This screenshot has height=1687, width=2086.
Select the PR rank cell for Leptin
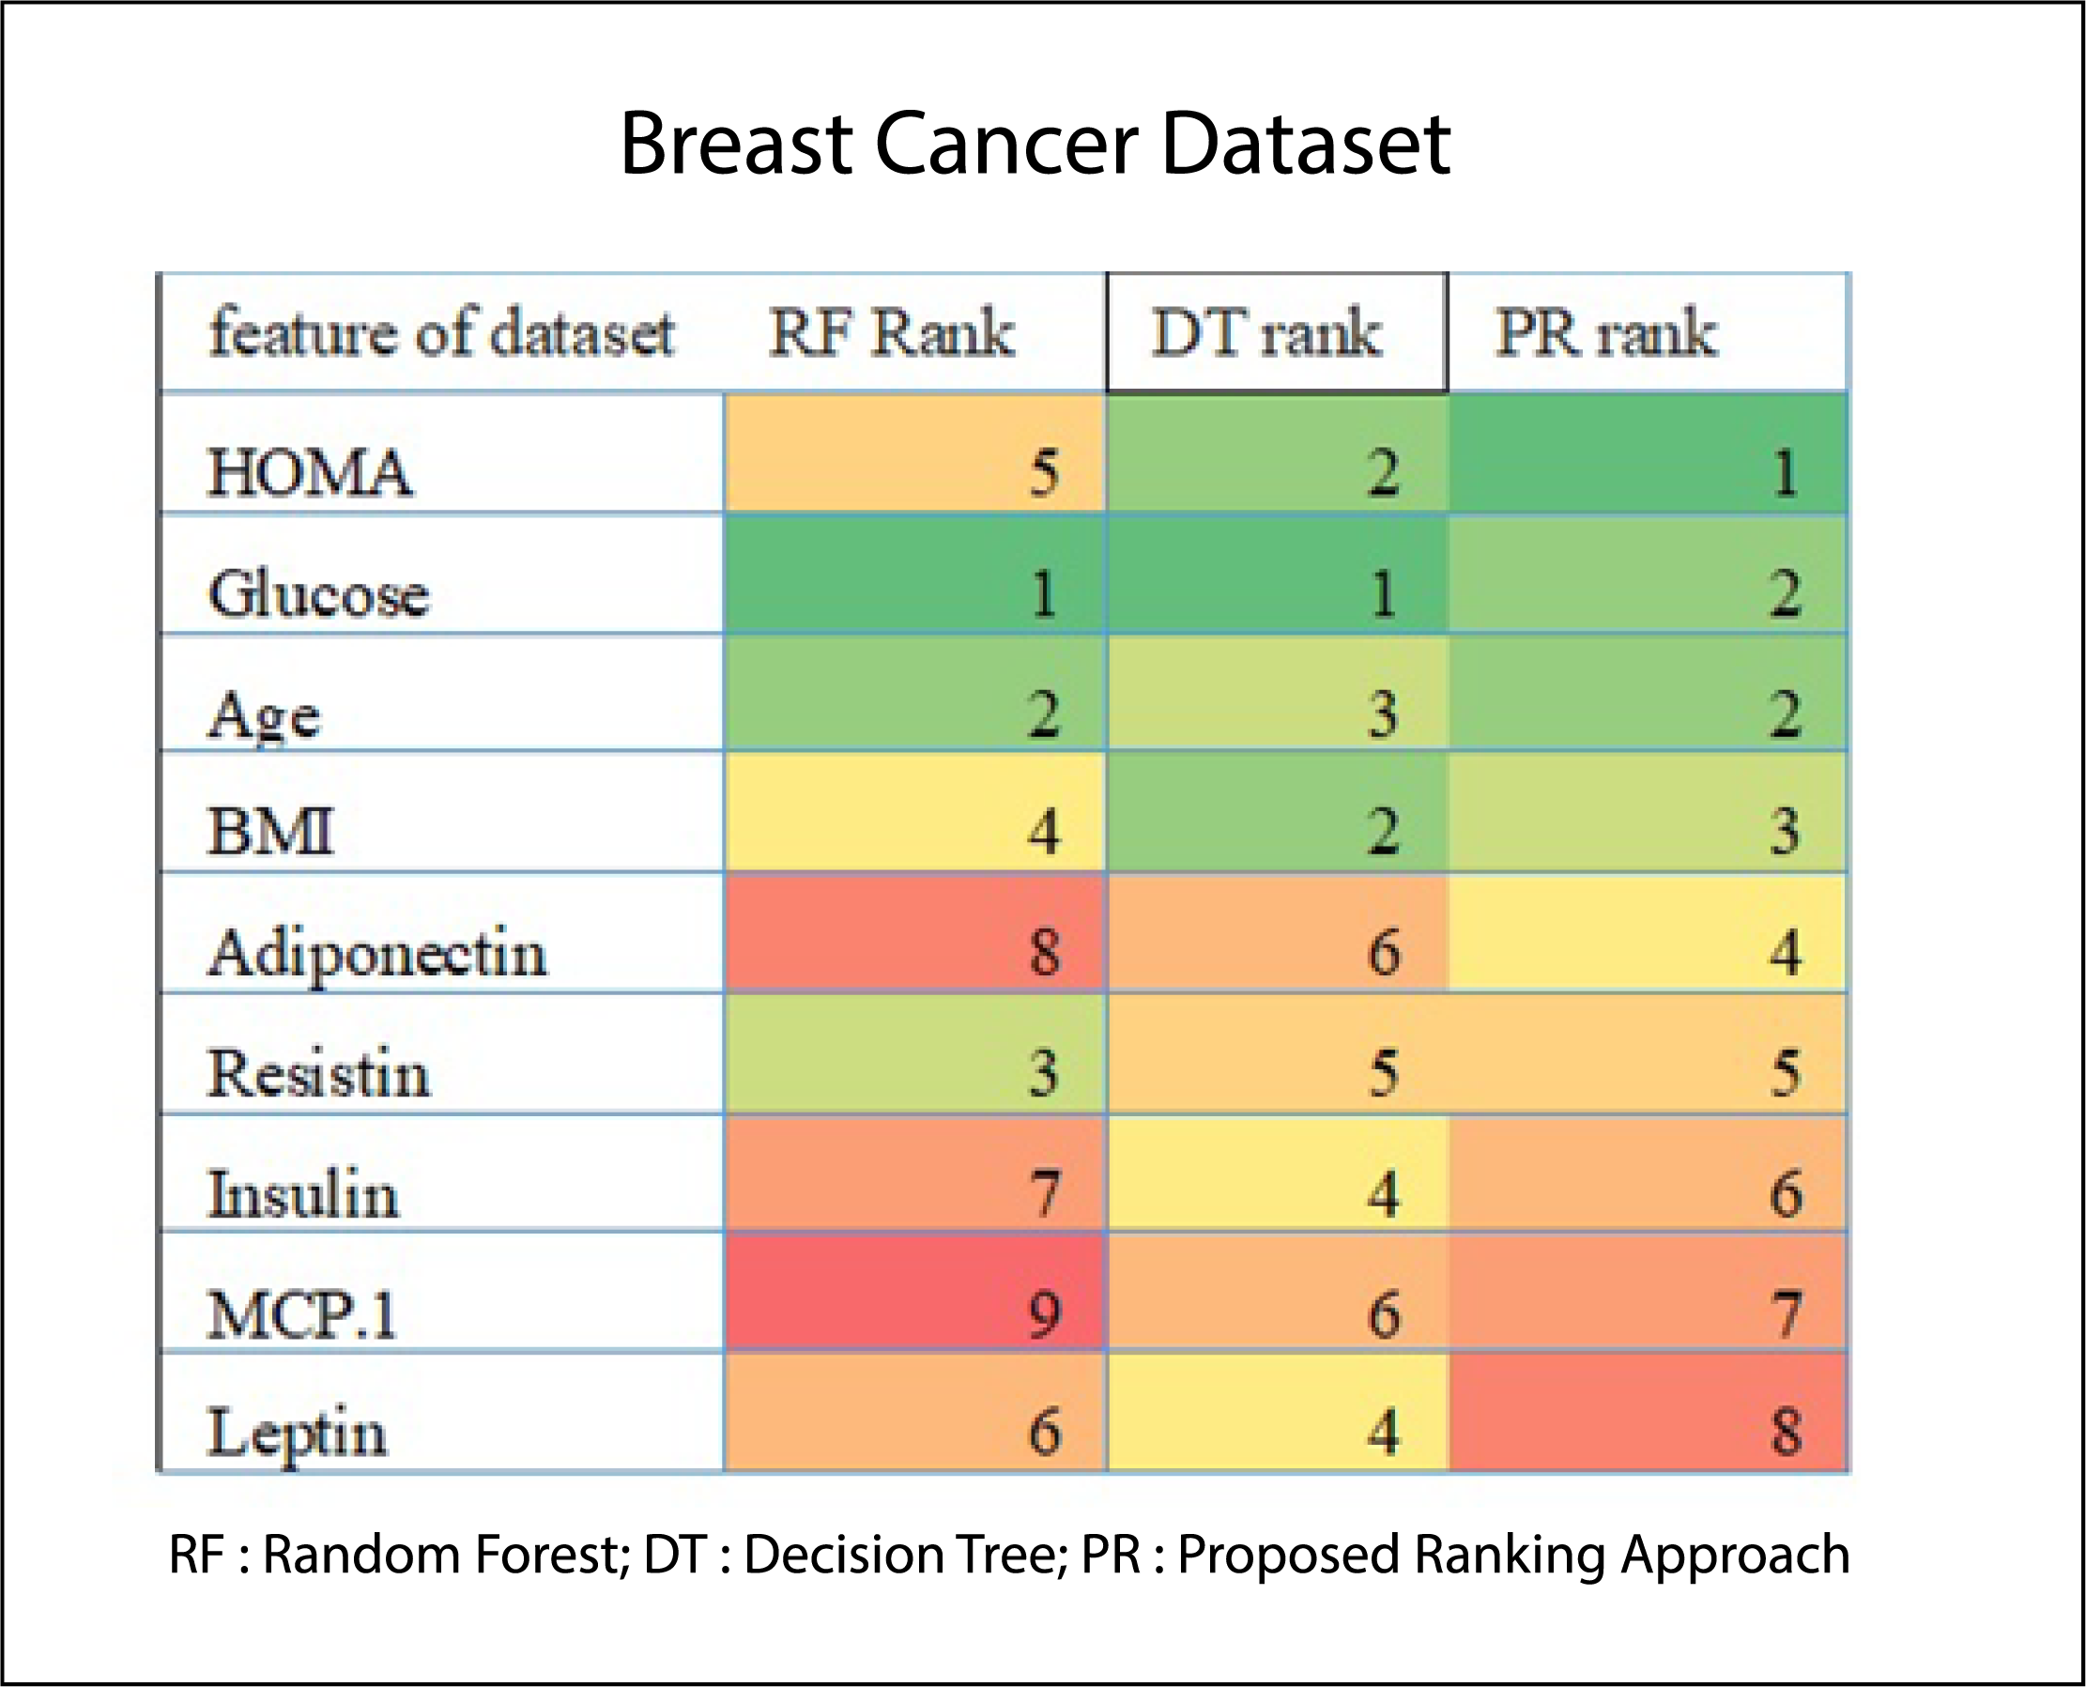(x=1648, y=1414)
